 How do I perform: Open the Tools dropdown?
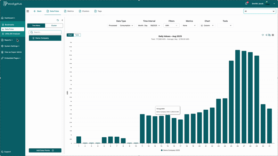coord(225,26)
